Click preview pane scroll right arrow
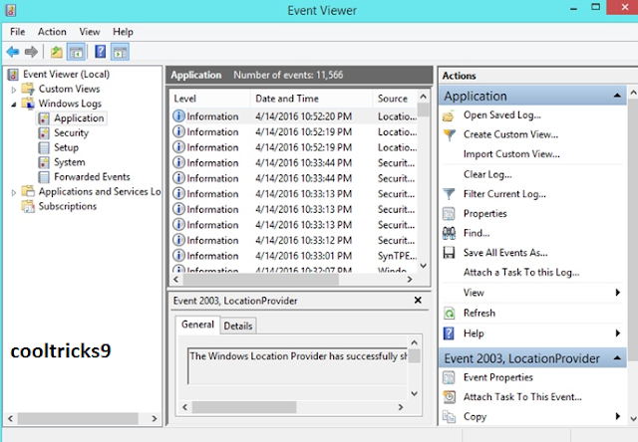 401,407
